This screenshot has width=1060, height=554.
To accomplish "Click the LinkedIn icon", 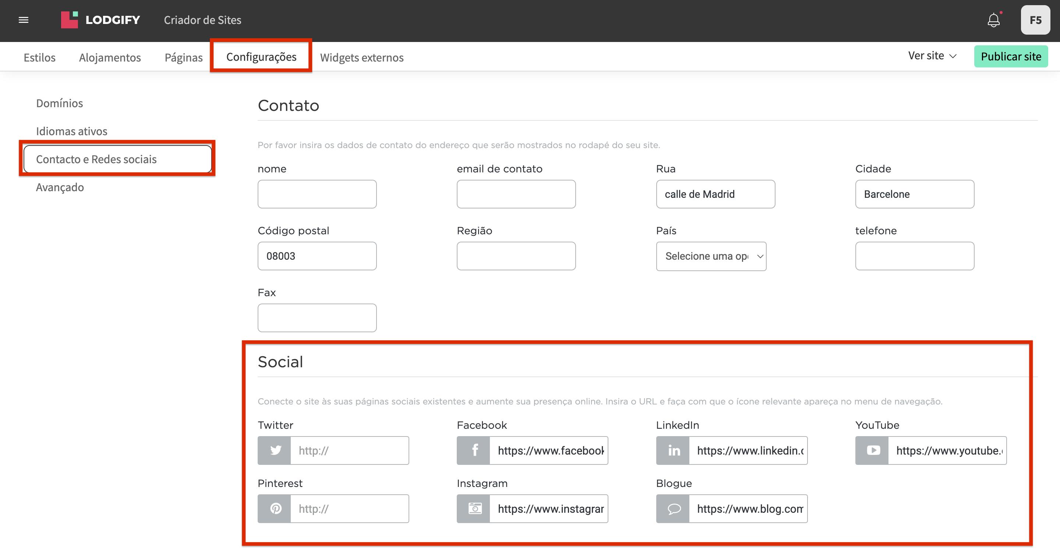I will pyautogui.click(x=673, y=450).
